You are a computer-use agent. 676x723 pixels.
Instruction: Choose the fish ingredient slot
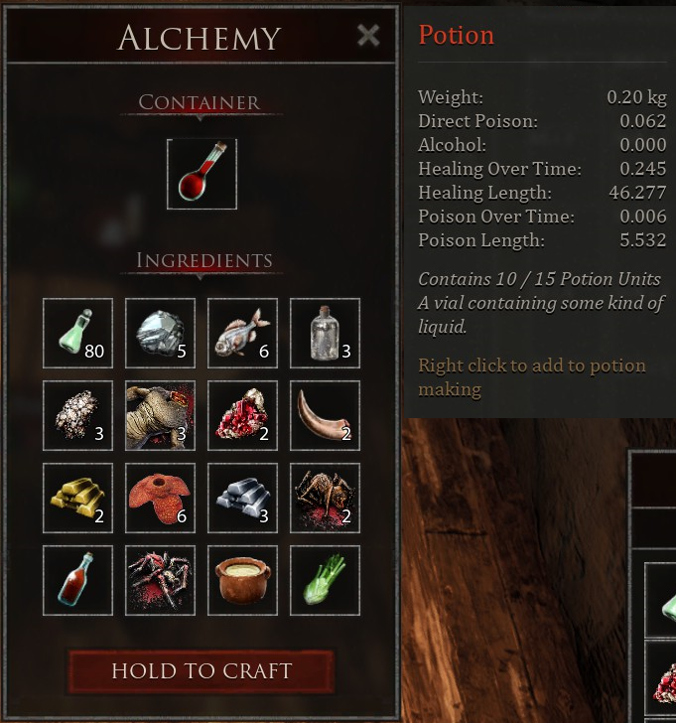[242, 333]
